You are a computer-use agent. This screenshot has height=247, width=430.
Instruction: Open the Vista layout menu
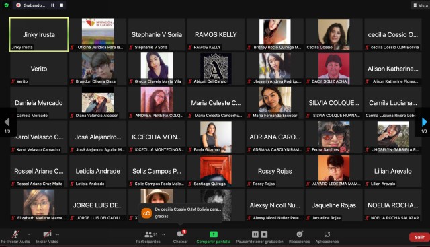(421, 5)
